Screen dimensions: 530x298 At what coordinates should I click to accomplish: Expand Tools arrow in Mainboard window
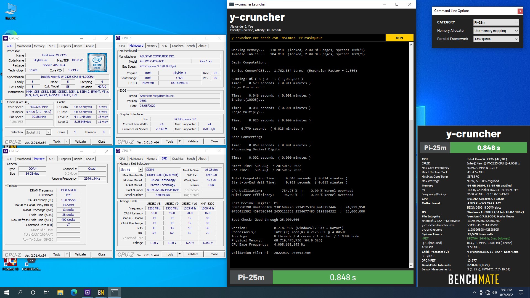179,141
